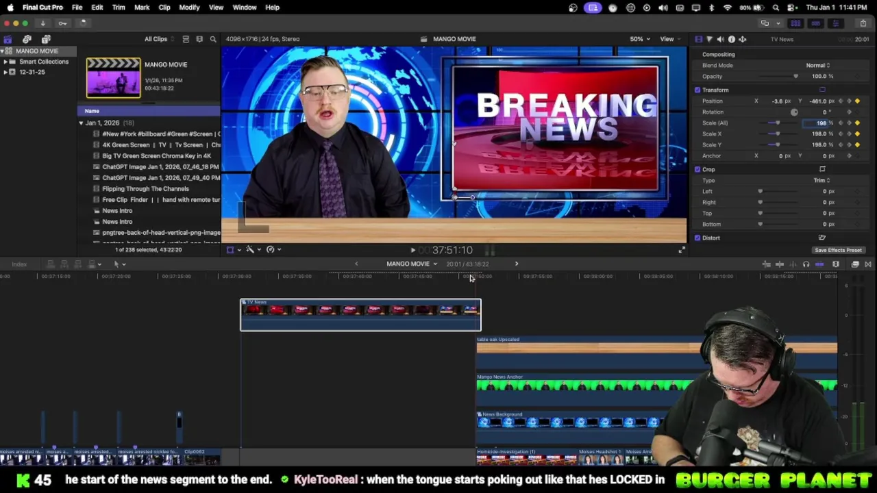Toggle the Position keyframe diamond
877x493 pixels.
tap(857, 101)
